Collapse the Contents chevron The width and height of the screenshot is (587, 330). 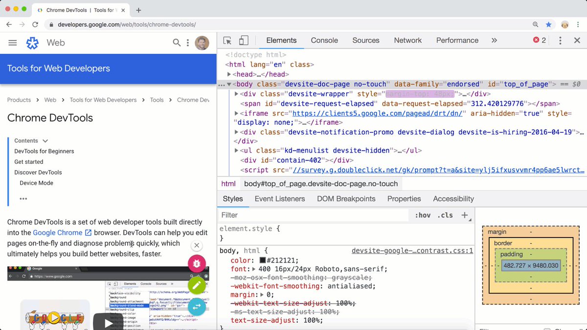(x=45, y=141)
